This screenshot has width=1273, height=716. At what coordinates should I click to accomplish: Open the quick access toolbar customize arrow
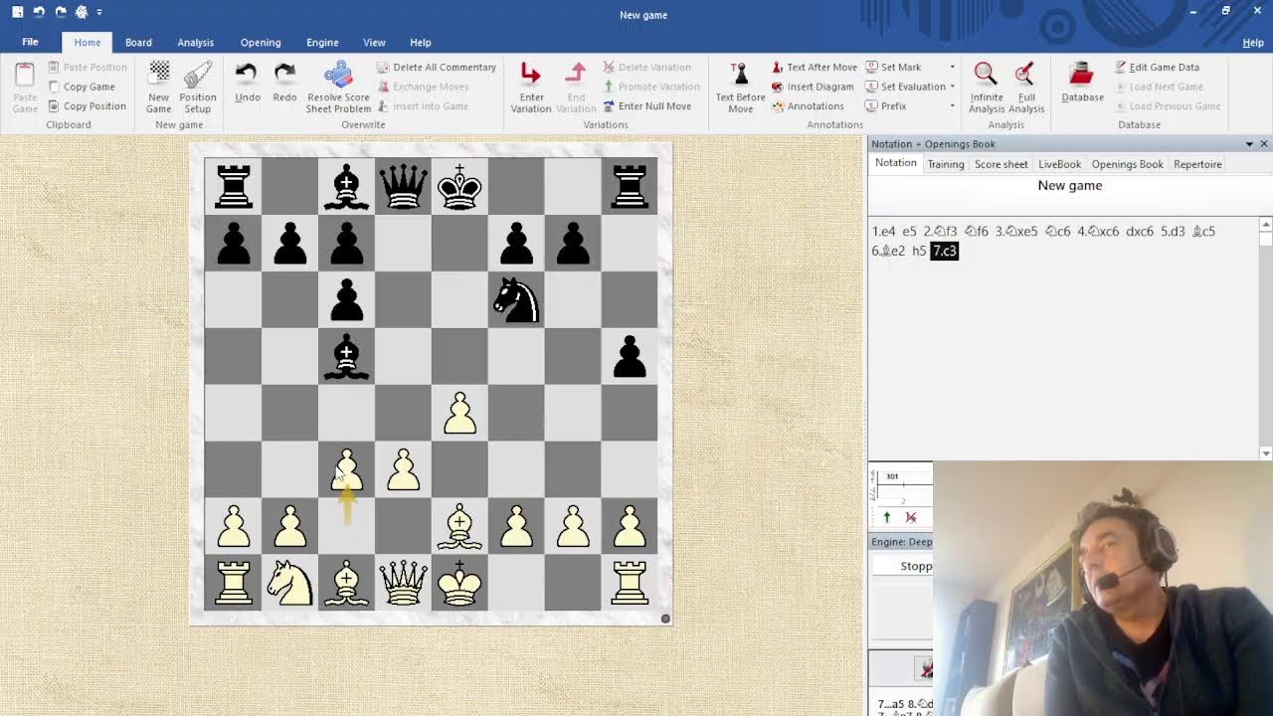coord(99,12)
